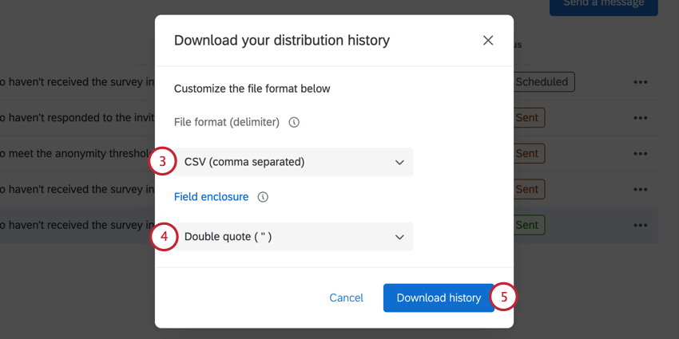679x339 pixels.
Task: Click the Scheduled status badge
Action: [x=542, y=81]
